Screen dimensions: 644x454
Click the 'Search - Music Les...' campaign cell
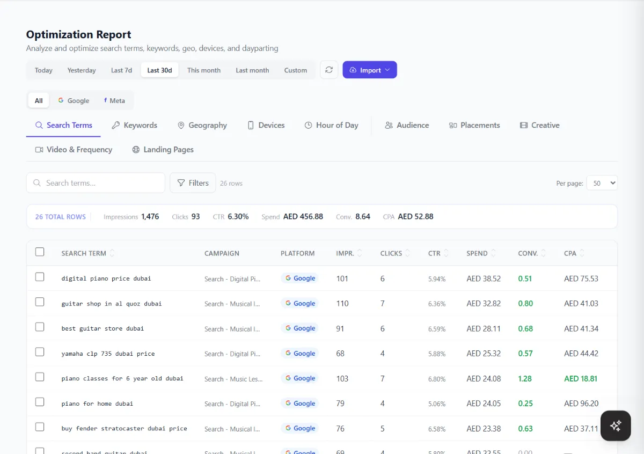(x=233, y=379)
